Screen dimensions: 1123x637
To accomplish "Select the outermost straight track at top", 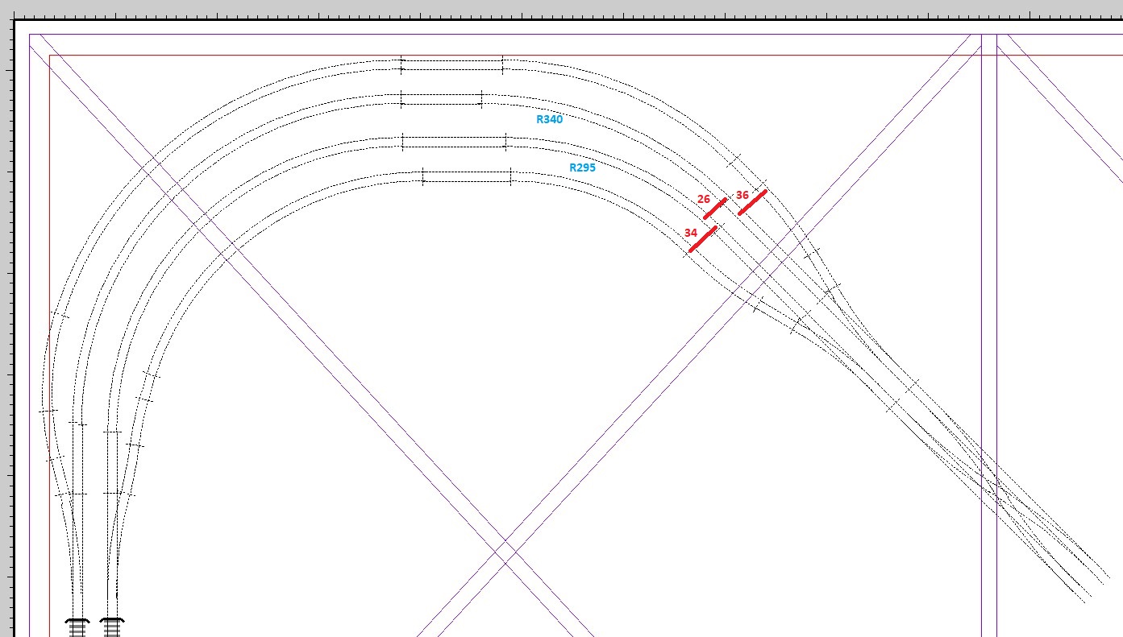I will [451, 64].
